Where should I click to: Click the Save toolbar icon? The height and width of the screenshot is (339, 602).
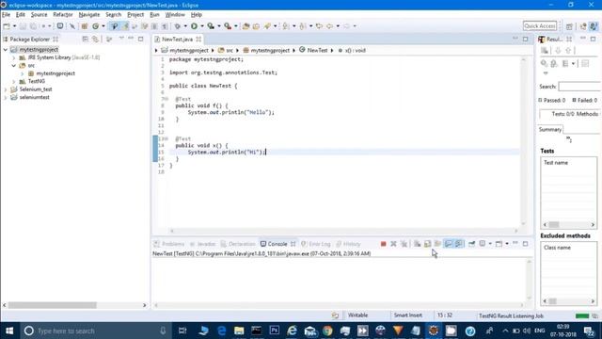click(23, 26)
